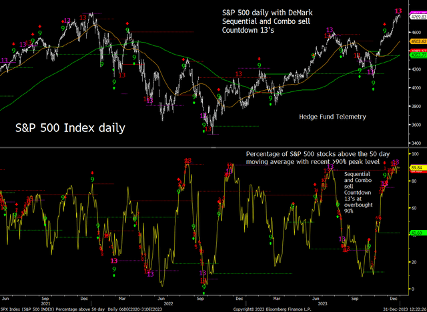The height and width of the screenshot is (312, 427).
Task: Click the green 9 above the lower panel's December 2021 peak
Action: (92, 180)
